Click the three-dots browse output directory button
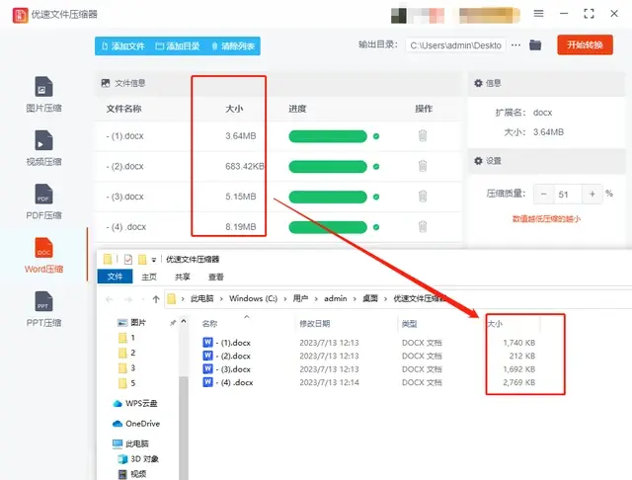 coord(515,45)
